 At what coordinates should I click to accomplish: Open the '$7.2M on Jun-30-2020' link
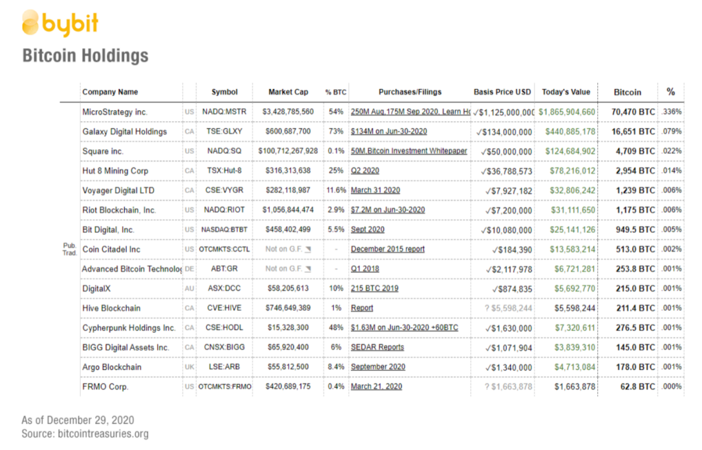pos(388,210)
